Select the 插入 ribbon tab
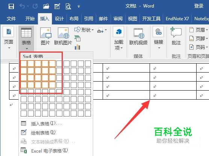The image size is (209, 156). [45, 19]
